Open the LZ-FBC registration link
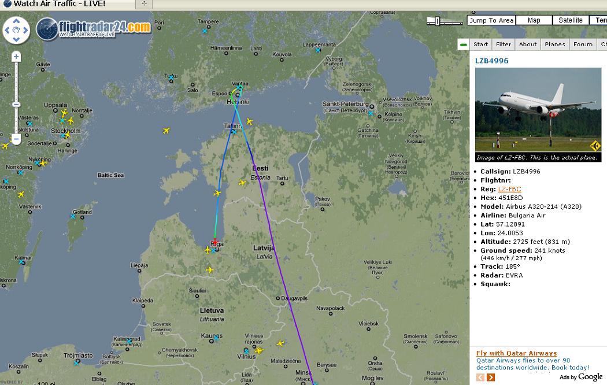The height and width of the screenshot is (385, 607). [x=509, y=189]
